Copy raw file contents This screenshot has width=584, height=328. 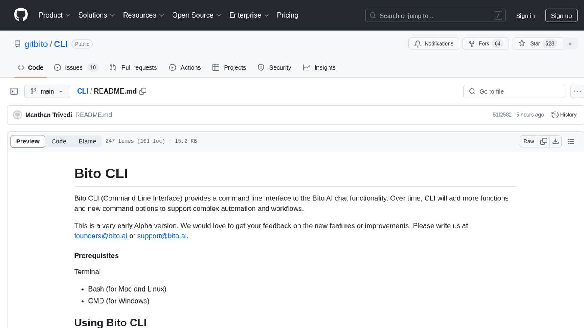point(544,141)
